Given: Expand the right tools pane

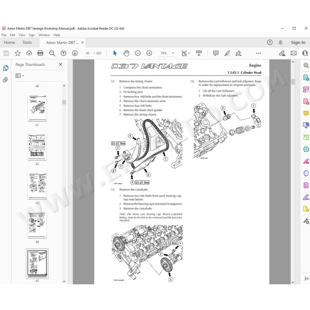Looking at the screenshot, I should 306,279.
